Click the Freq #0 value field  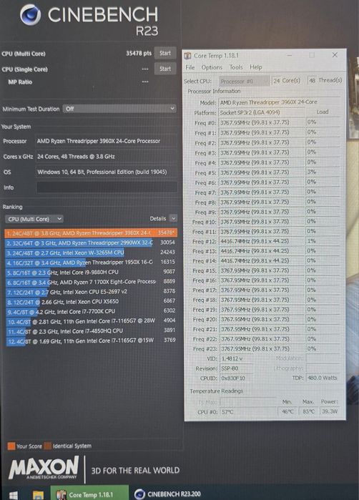262,122
